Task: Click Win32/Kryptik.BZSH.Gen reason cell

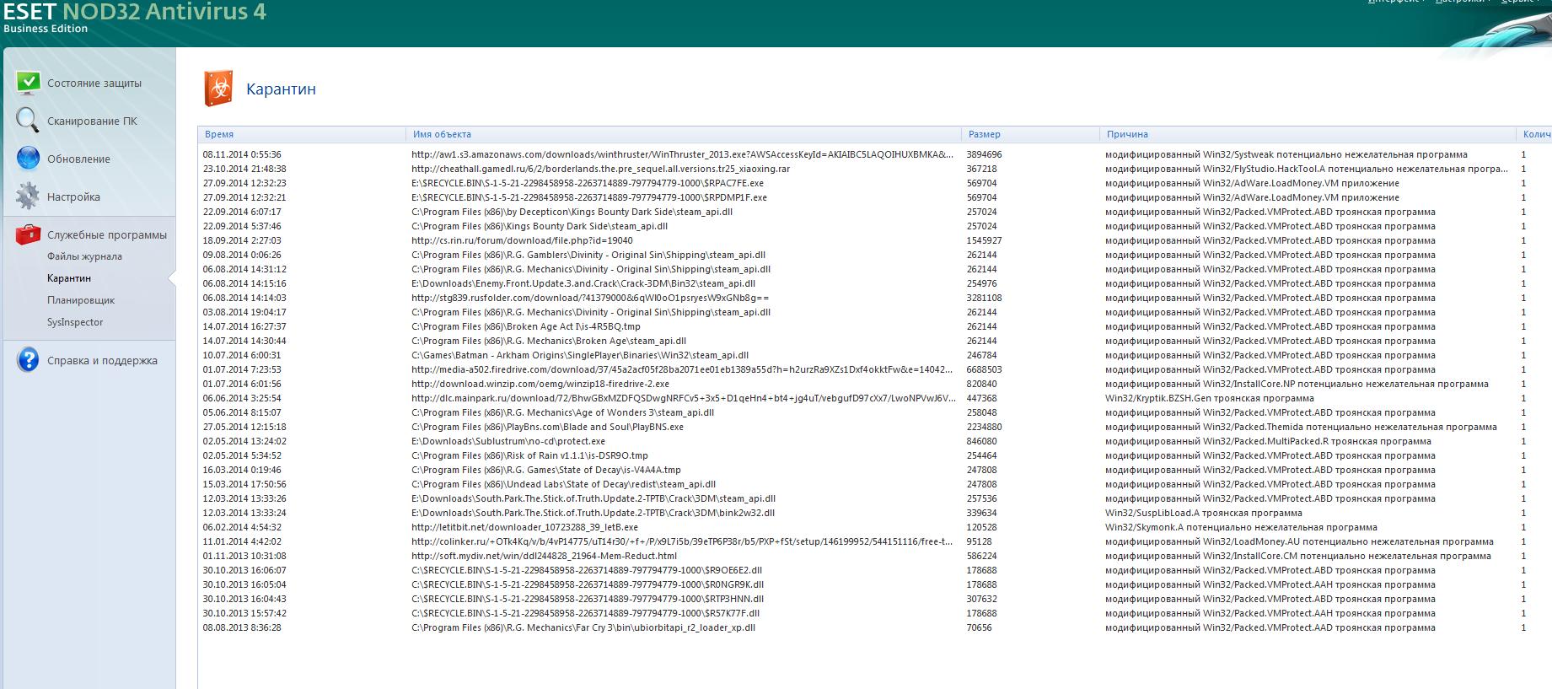Action: pyautogui.click(x=1210, y=399)
